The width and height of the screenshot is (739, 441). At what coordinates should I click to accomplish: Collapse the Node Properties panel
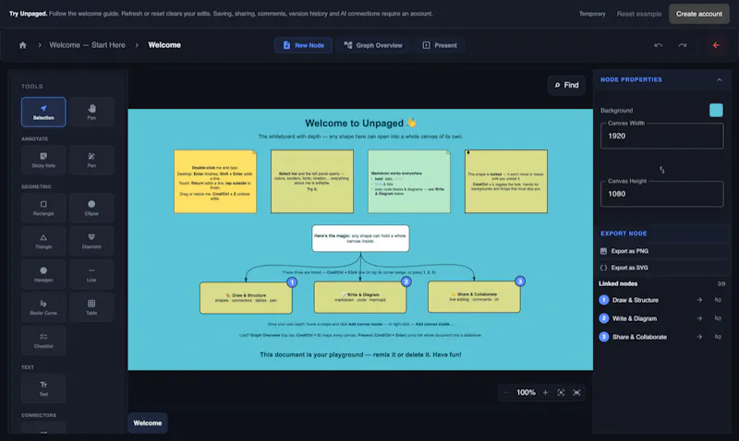[x=720, y=80]
